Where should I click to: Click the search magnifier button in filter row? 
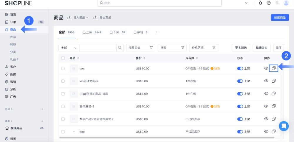[x=120, y=48]
